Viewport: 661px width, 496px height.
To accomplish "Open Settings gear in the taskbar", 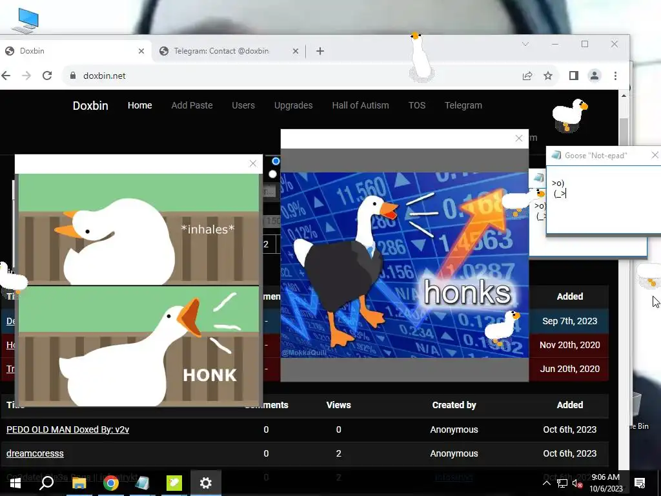I will 206,483.
